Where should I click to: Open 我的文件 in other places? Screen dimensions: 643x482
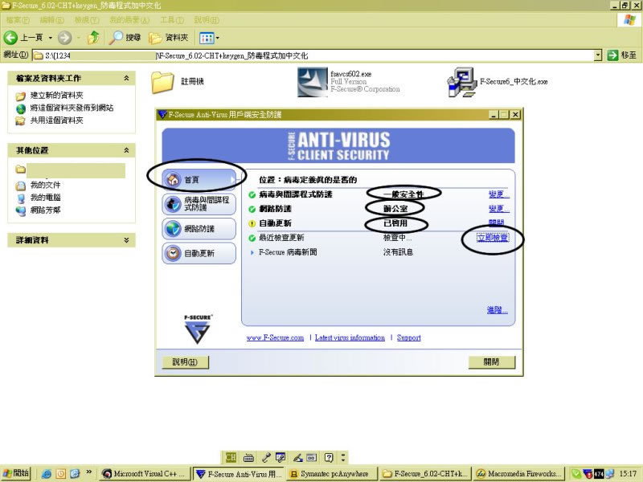(x=45, y=186)
